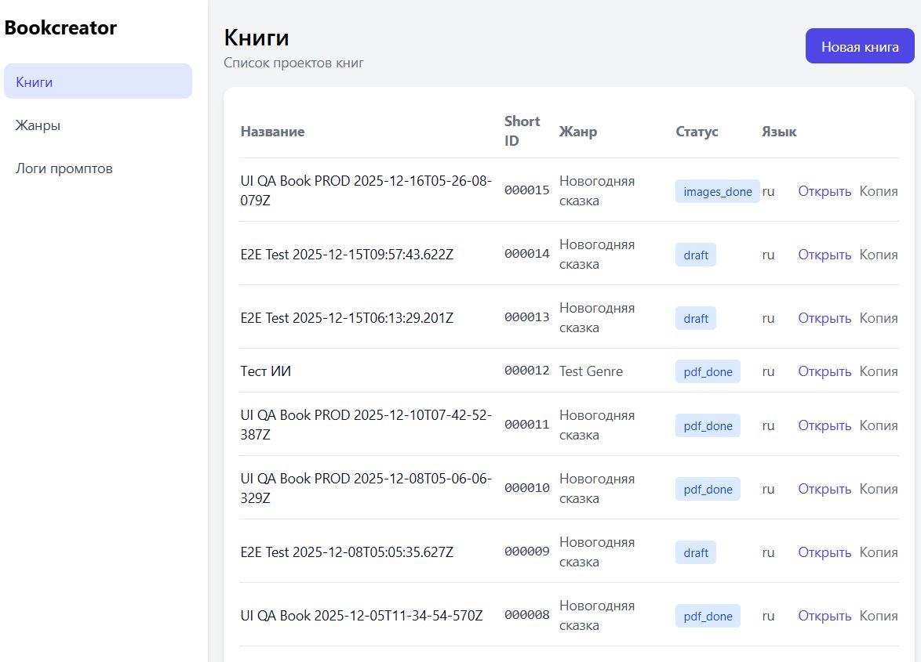Click the Название column header
This screenshot has height=662, width=921.
pos(272,132)
